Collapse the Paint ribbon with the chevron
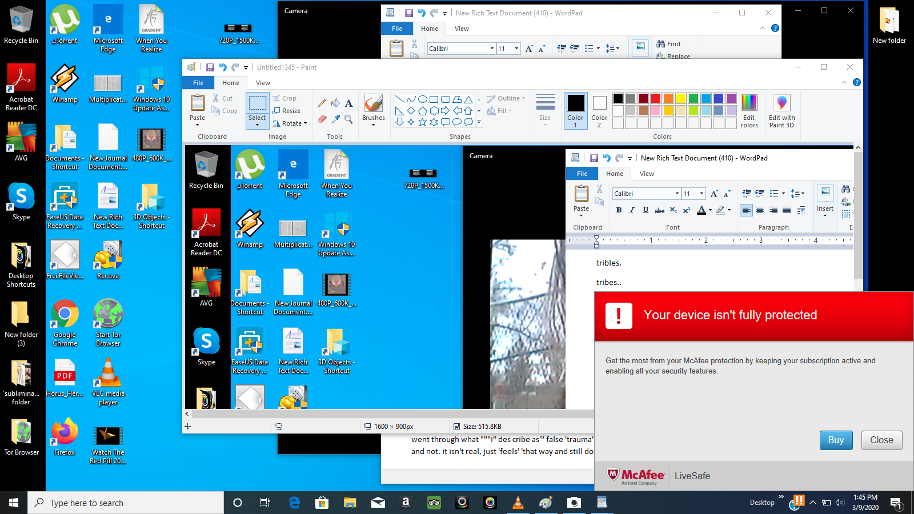This screenshot has width=914, height=514. click(844, 82)
